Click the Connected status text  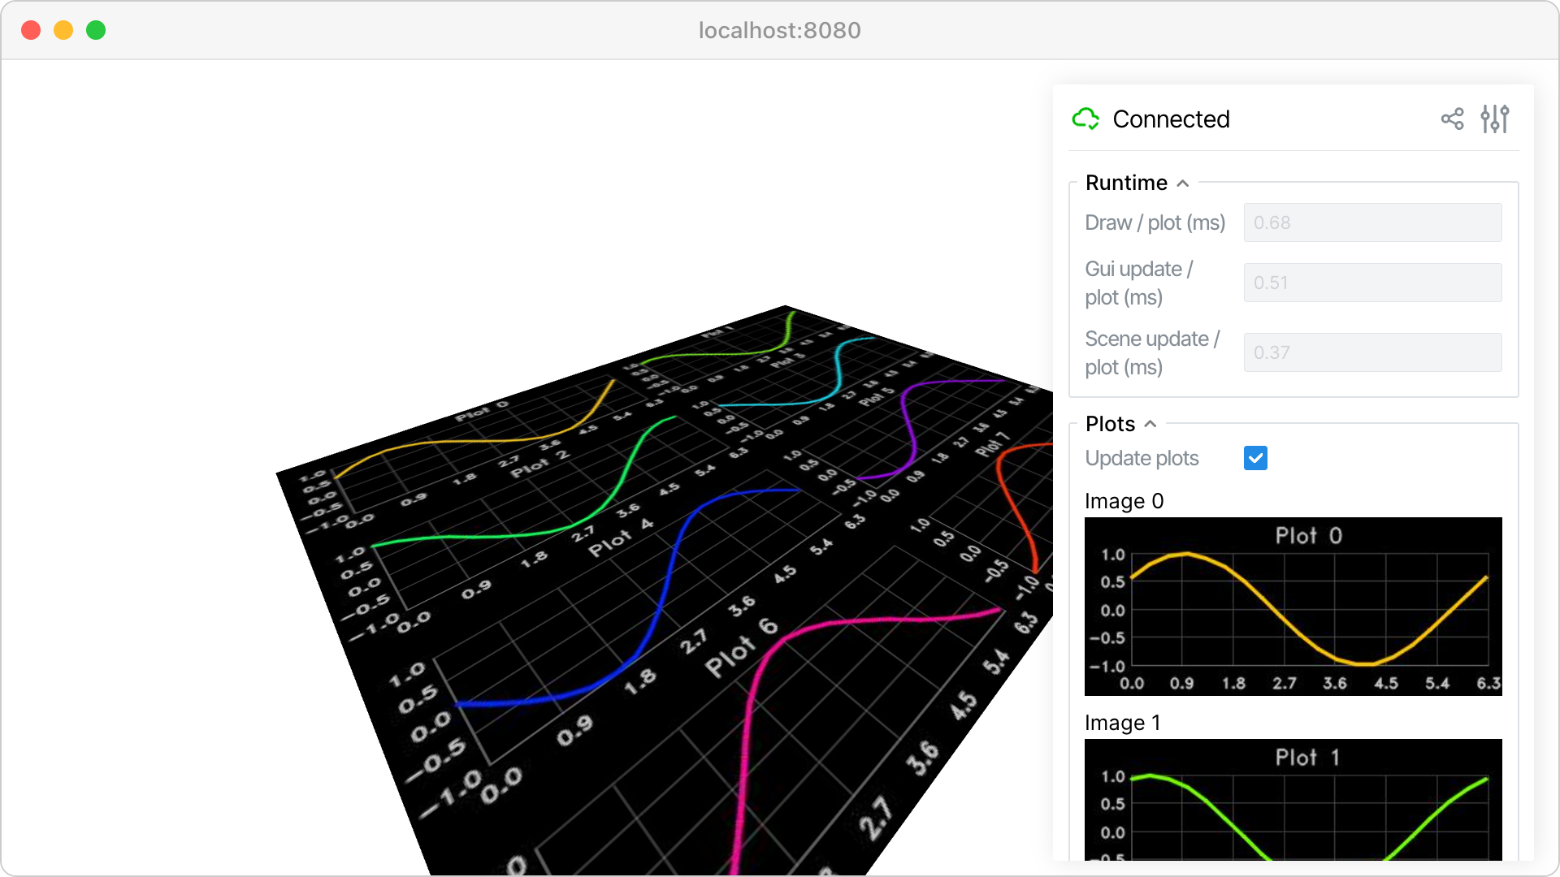tap(1171, 119)
